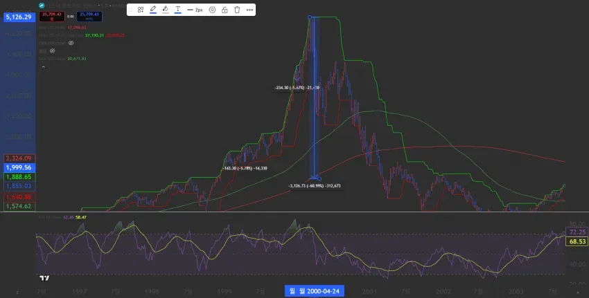
Task: Click the 1,855.03 price label
Action: (x=19, y=186)
